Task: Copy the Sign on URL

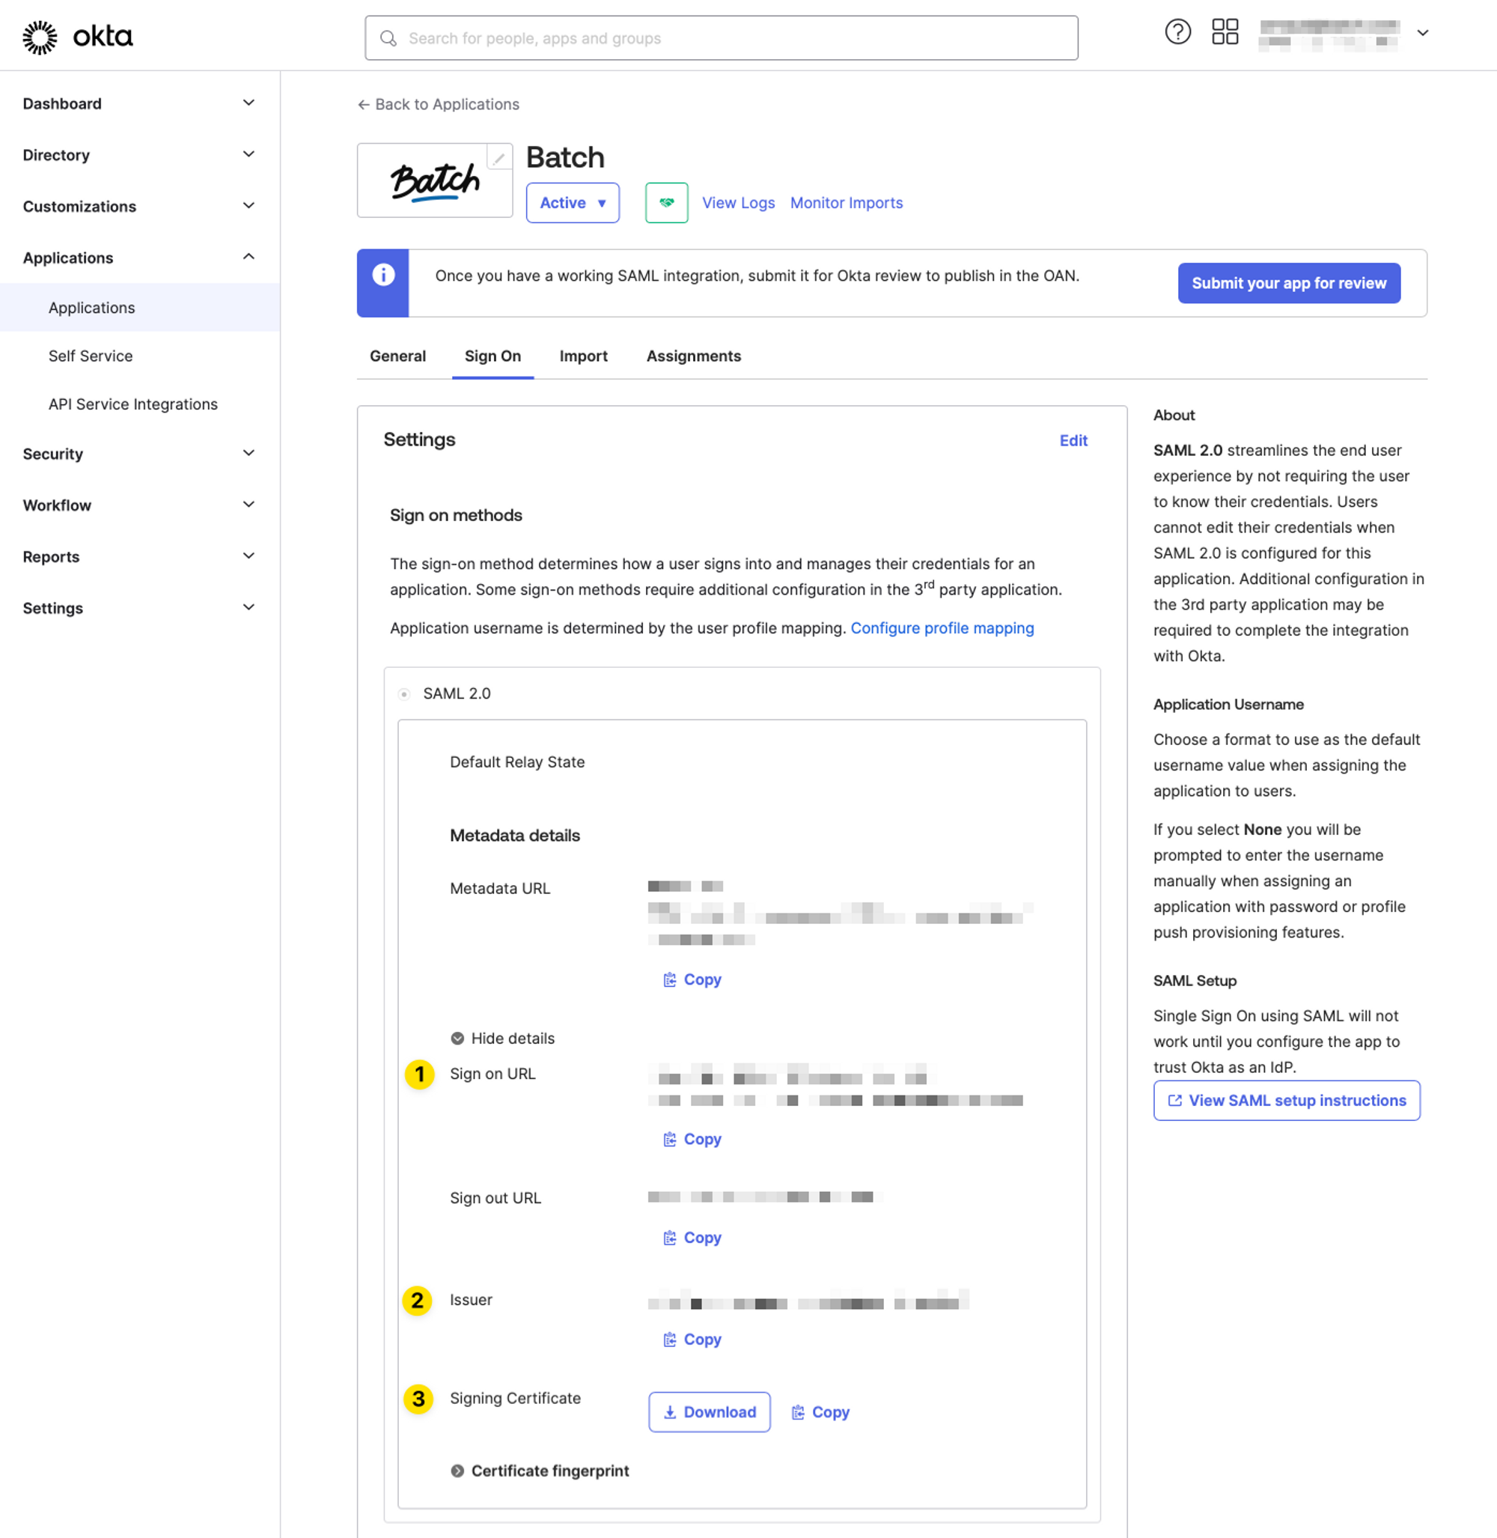Action: (x=692, y=1139)
